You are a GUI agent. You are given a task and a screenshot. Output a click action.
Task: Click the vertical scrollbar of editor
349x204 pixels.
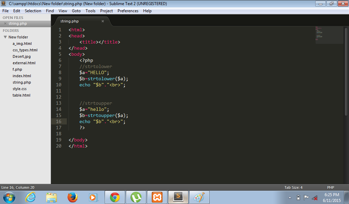click(x=346, y=72)
